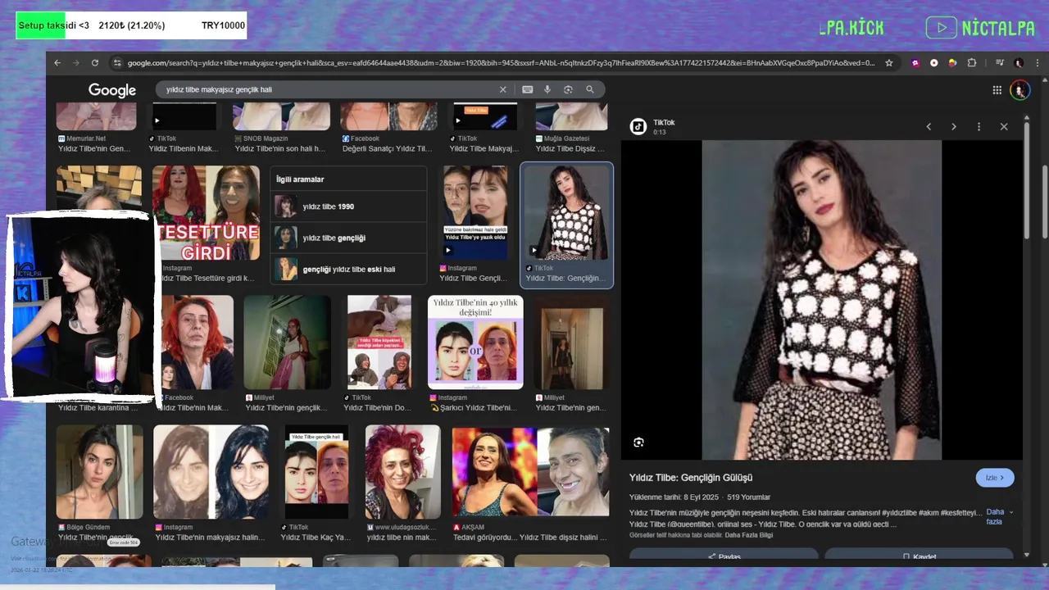Open Google apps grid

(x=997, y=90)
